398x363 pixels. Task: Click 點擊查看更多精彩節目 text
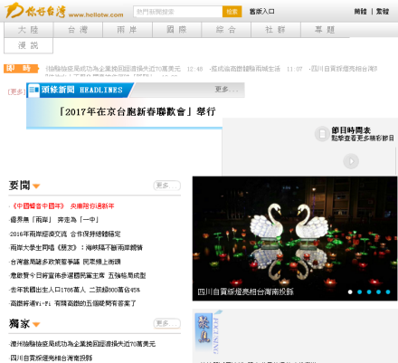[x=363, y=139]
